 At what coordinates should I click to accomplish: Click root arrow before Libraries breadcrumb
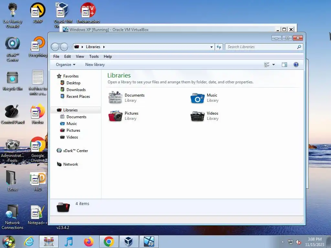[82, 47]
